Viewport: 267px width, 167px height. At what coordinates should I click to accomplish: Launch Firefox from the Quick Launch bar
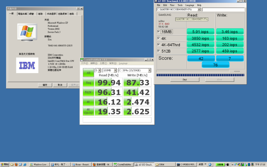click(x=16, y=164)
